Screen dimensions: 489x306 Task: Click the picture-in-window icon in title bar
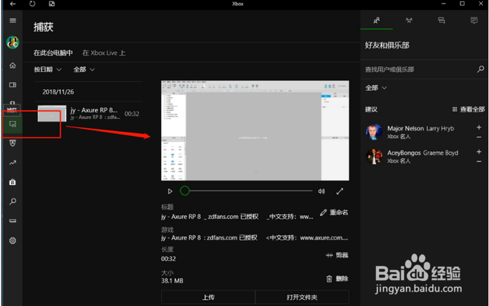tap(52, 4)
